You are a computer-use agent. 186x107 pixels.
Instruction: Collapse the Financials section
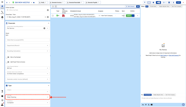click(49, 23)
